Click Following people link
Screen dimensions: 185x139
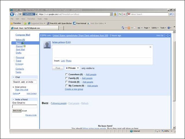pos(59,103)
